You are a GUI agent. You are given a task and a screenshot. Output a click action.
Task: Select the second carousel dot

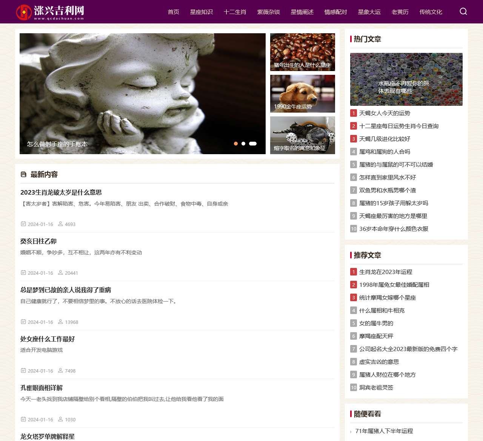coord(243,144)
